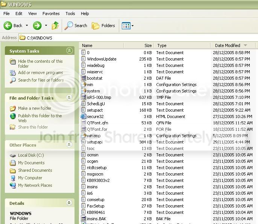Select the SchedLgU file name

[96, 104]
